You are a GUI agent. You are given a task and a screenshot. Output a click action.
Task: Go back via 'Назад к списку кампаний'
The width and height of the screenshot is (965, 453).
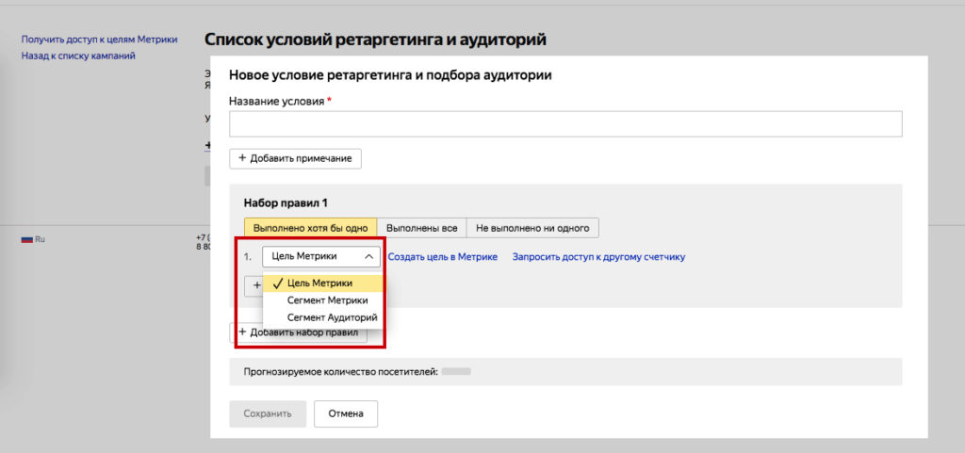click(x=78, y=56)
